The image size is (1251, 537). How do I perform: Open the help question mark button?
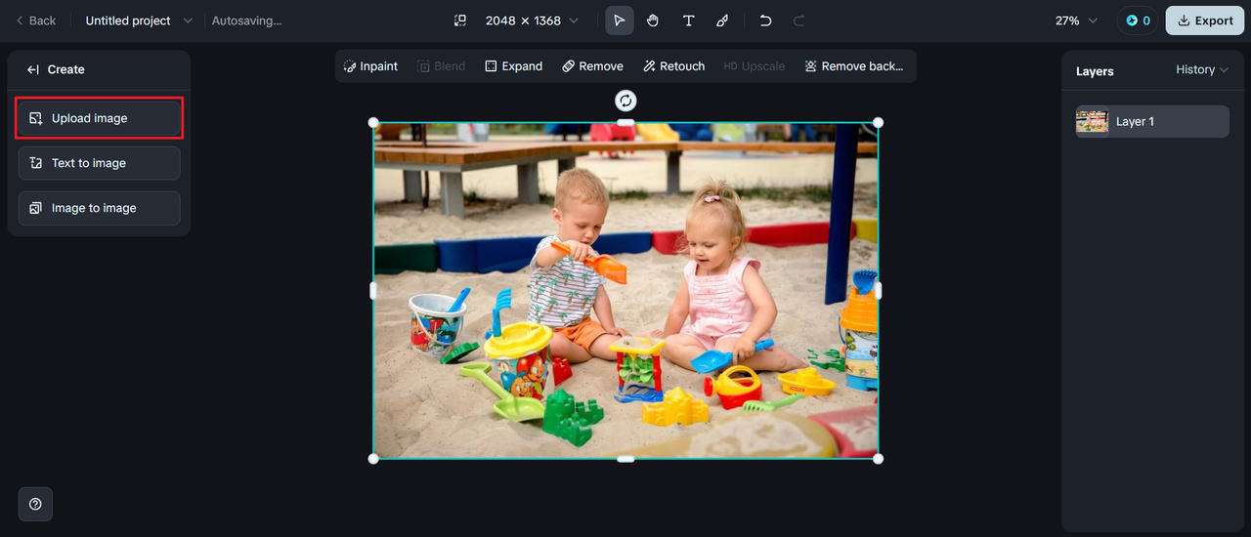(x=35, y=504)
